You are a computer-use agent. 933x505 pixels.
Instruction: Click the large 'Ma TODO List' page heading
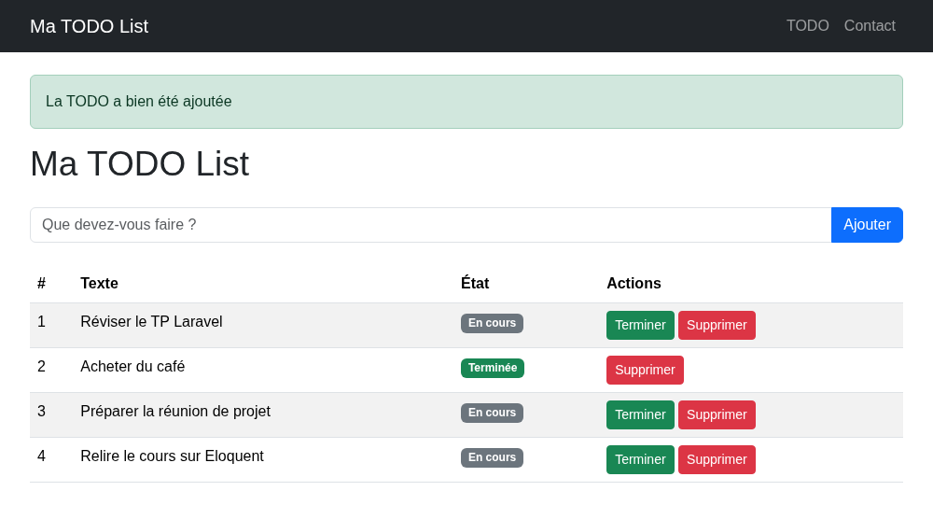[140, 163]
